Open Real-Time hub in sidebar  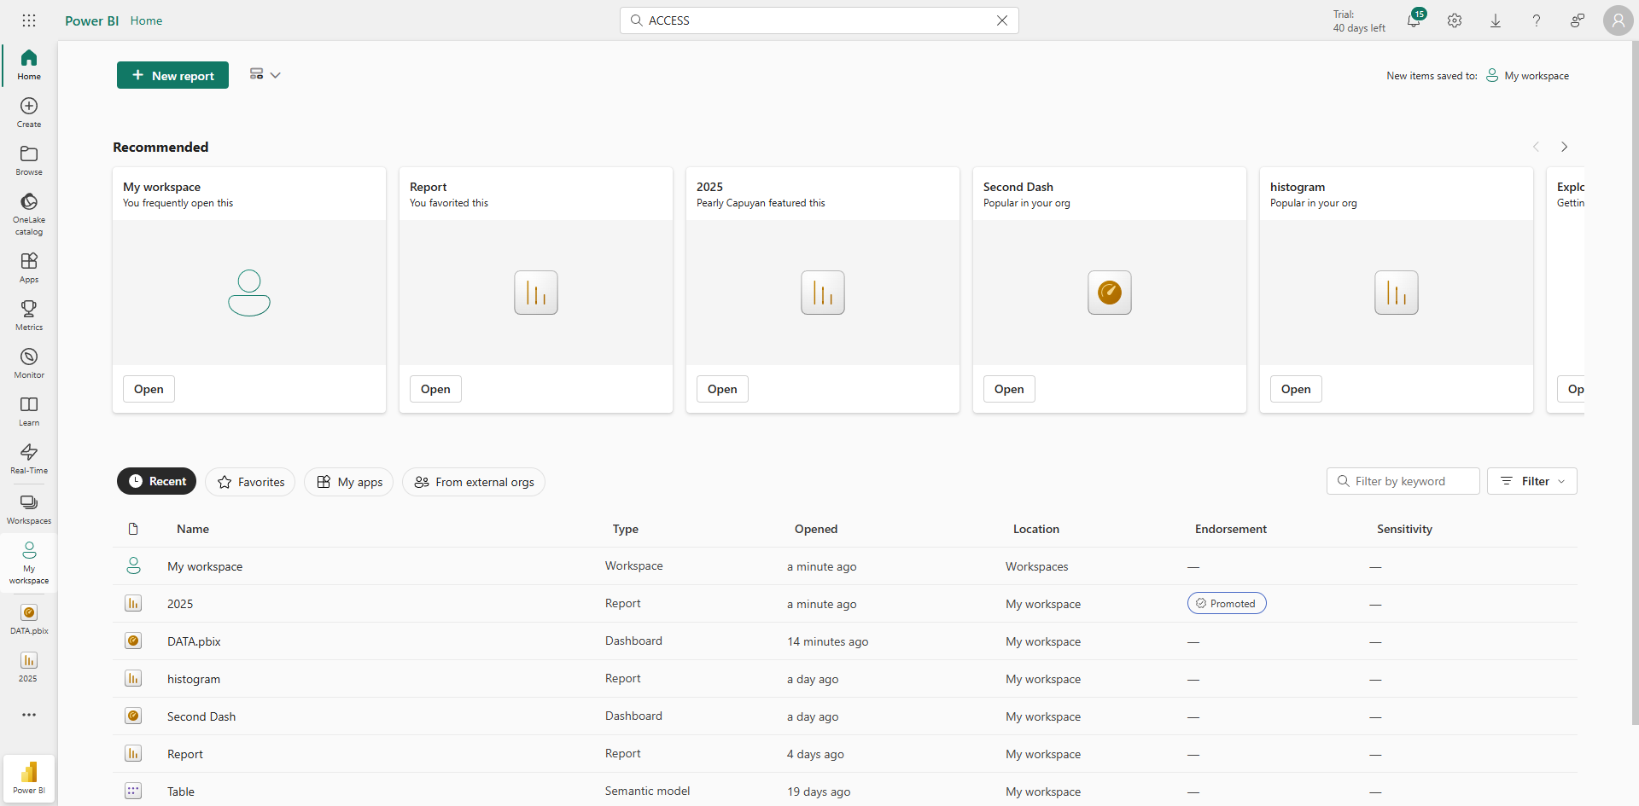[x=29, y=458]
